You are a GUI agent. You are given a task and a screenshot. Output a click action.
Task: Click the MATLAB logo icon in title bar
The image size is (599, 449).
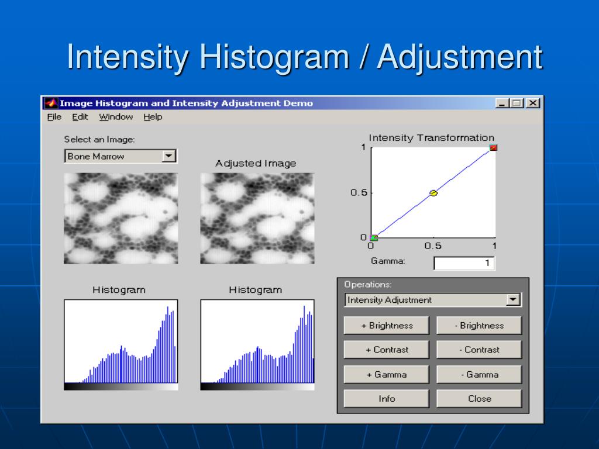[51, 103]
